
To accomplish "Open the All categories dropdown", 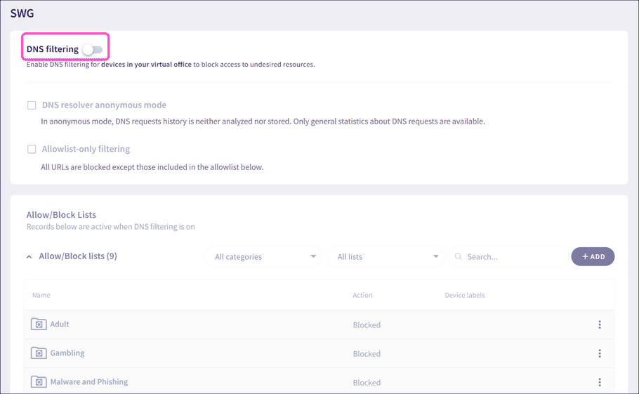I will click(x=263, y=256).
